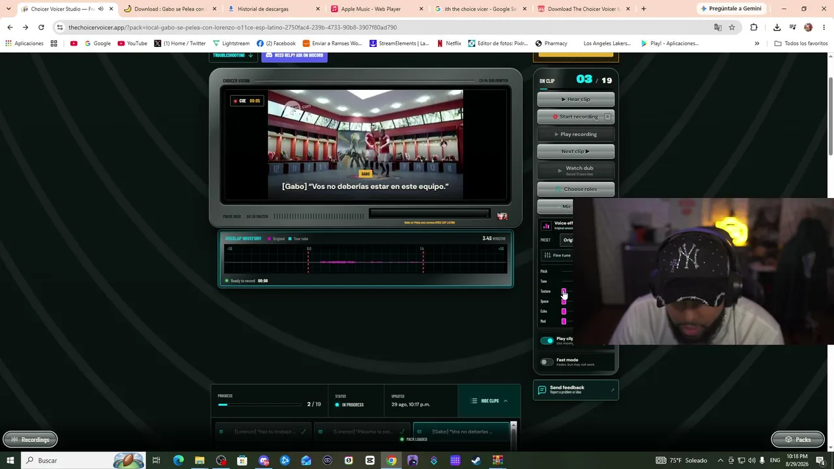Open the Windows Start menu
Screen dimensions: 834x469
pos(10,461)
